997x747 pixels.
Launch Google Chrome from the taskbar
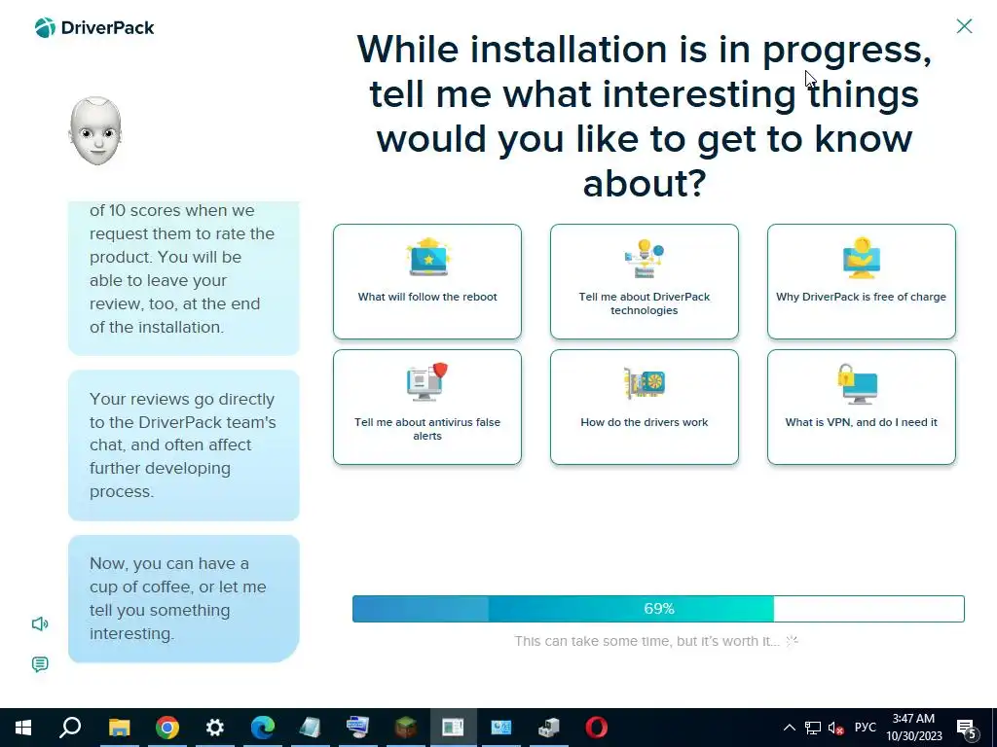pos(167,728)
